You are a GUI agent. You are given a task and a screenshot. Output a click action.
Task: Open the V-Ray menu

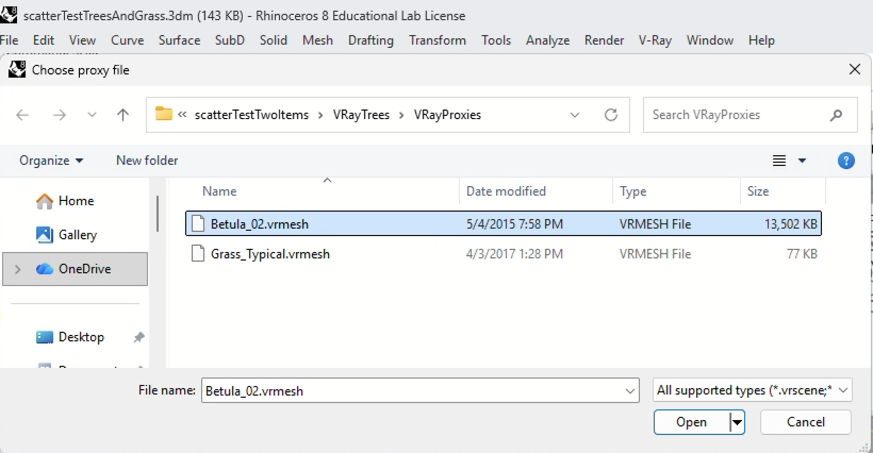coord(655,40)
